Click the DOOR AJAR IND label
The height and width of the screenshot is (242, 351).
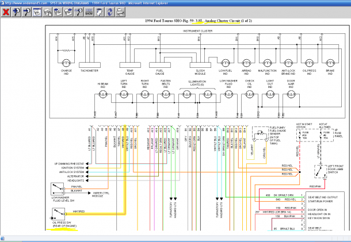click(291, 84)
